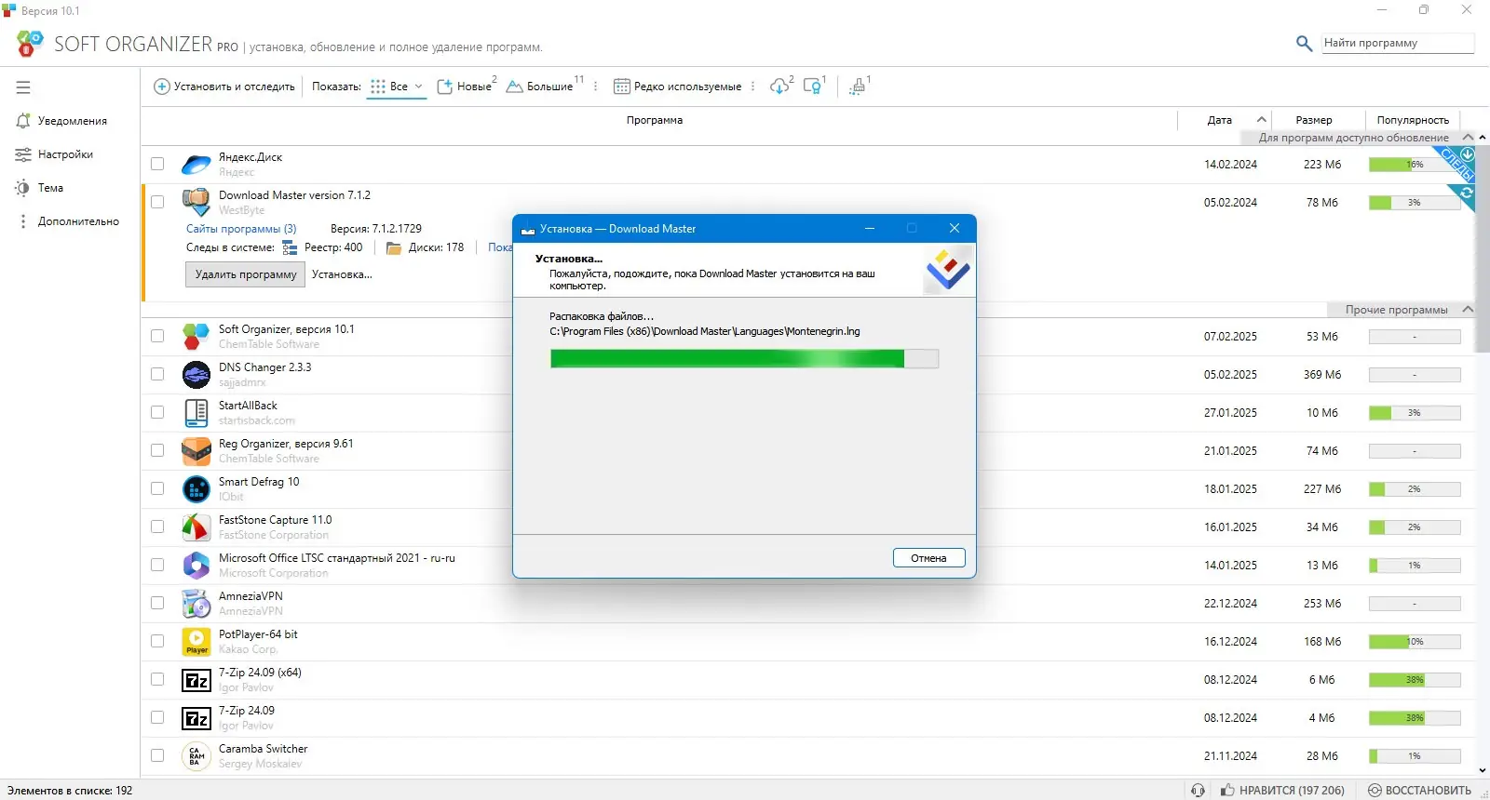Click the disk traces folder icon
This screenshot has width=1490, height=800.
(394, 247)
